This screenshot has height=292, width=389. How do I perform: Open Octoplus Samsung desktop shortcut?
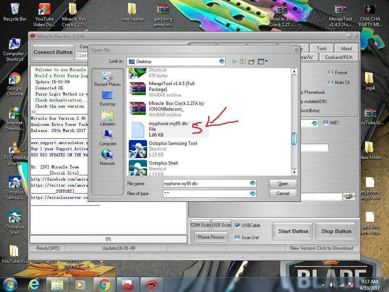click(x=15, y=188)
